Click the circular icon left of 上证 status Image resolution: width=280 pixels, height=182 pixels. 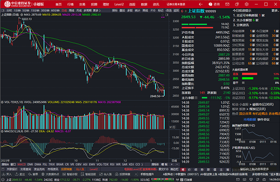pos(3,180)
